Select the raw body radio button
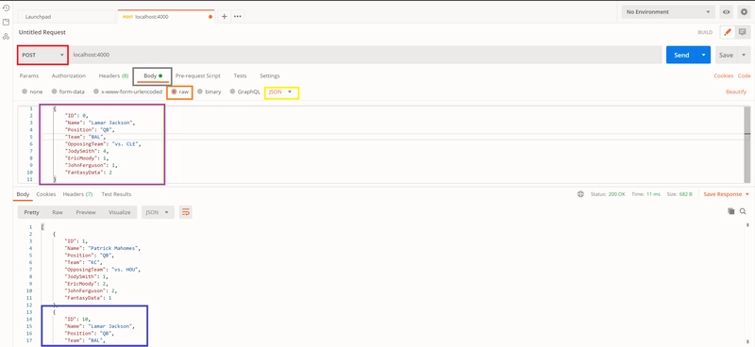 point(174,91)
